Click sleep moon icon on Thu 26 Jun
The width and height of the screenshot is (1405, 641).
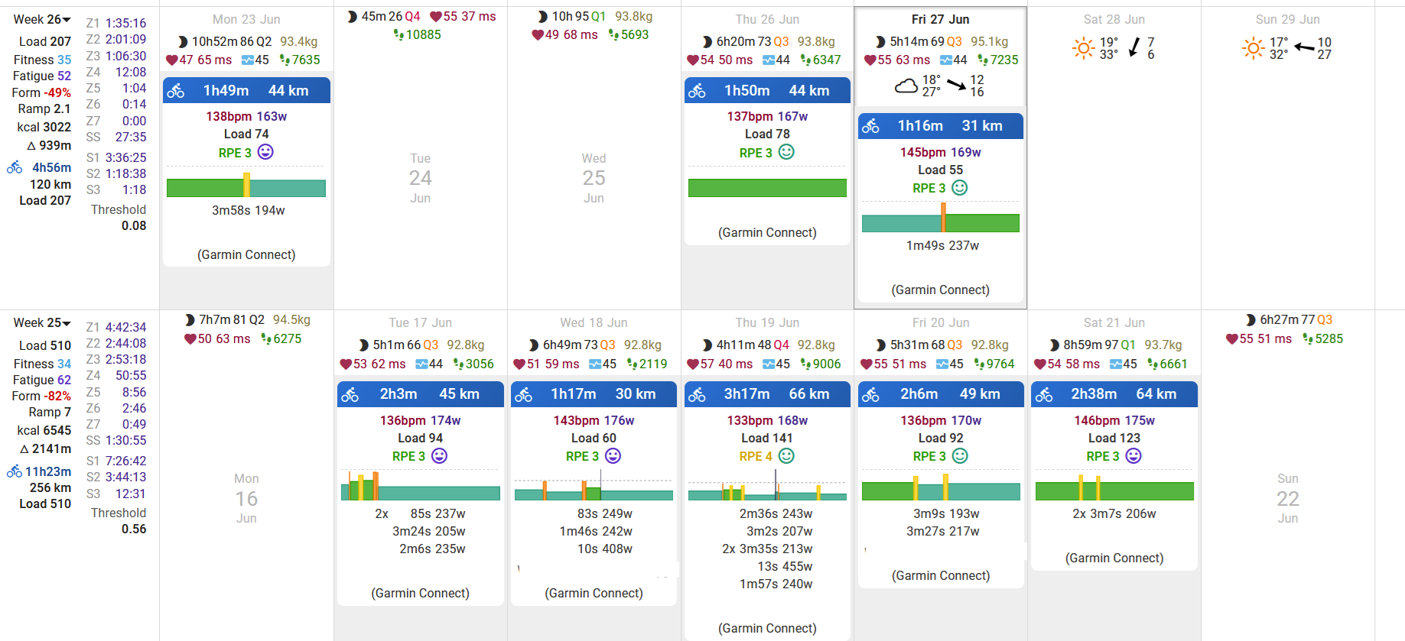(x=707, y=42)
